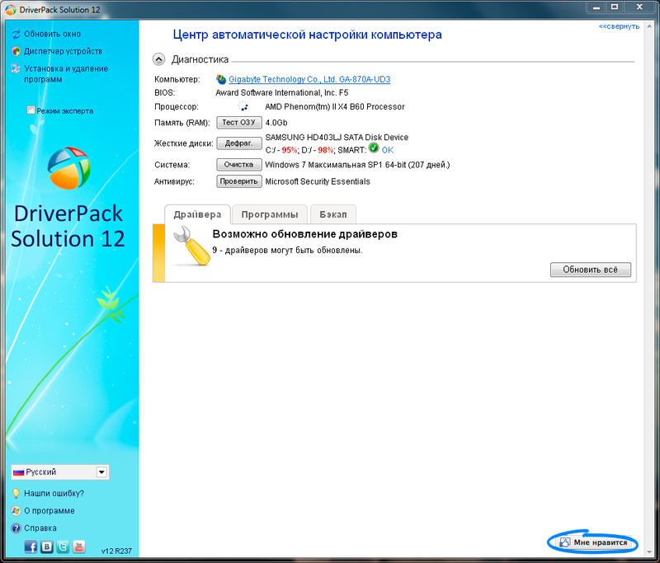The height and width of the screenshot is (563, 660).
Task: Collapse the Диагностика section
Action: pos(158,59)
